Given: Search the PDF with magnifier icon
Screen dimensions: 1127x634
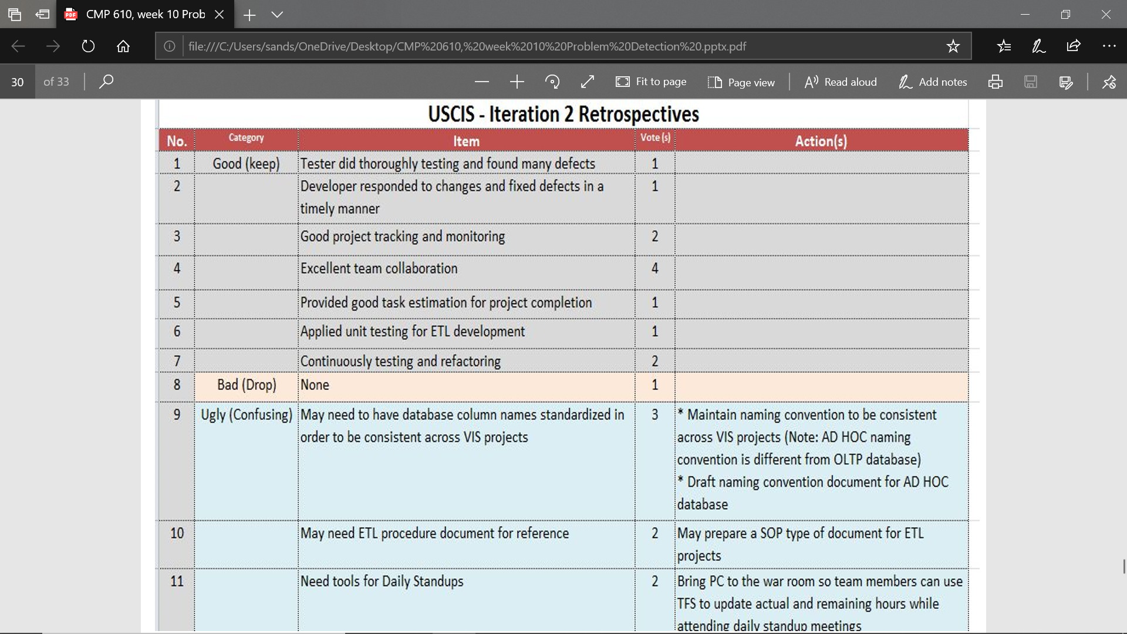Looking at the screenshot, I should (106, 81).
